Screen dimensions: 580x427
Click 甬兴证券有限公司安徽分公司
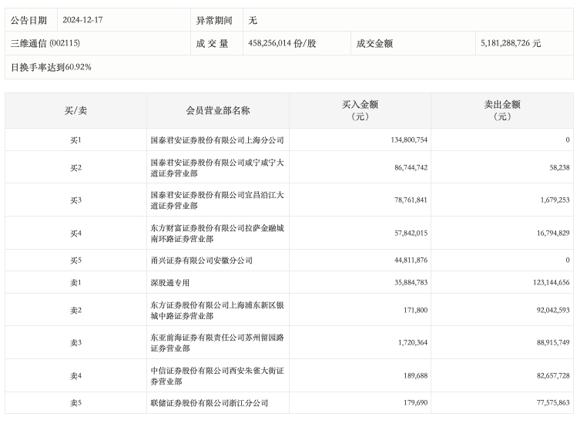point(201,261)
